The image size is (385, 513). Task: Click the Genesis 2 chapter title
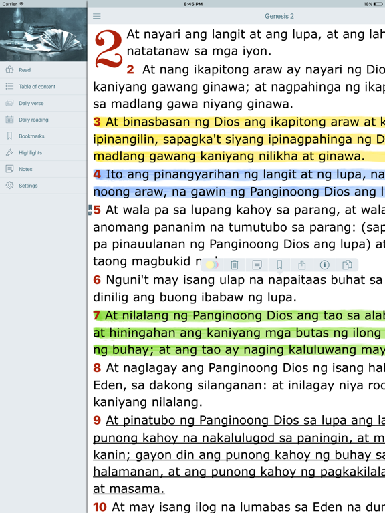coord(279,16)
